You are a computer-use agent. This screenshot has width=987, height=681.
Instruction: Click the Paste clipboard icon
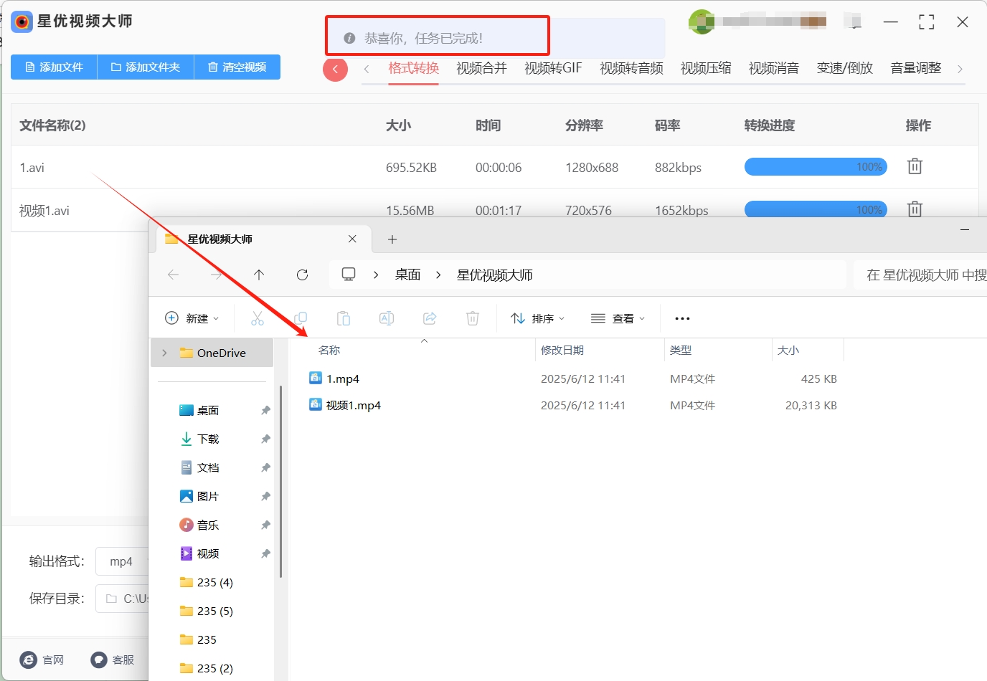tap(344, 318)
